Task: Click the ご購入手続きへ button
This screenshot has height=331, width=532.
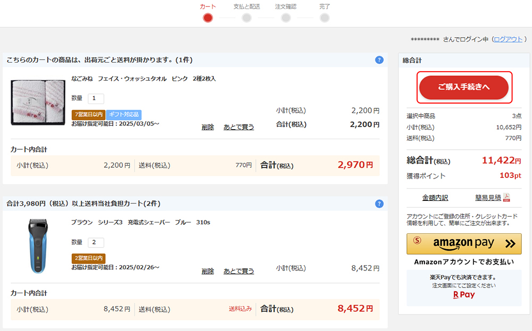Action: pyautogui.click(x=464, y=87)
